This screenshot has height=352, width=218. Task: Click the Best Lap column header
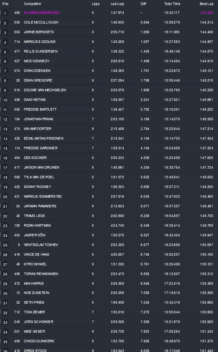(x=206, y=4)
